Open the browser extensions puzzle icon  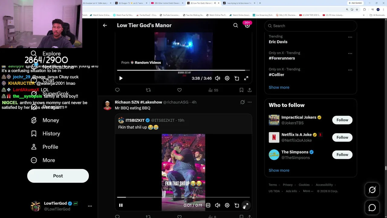(x=364, y=9)
